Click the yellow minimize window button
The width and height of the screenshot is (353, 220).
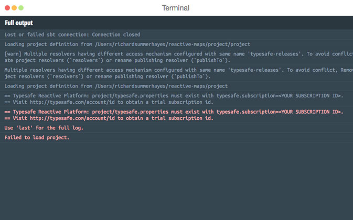point(14,8)
